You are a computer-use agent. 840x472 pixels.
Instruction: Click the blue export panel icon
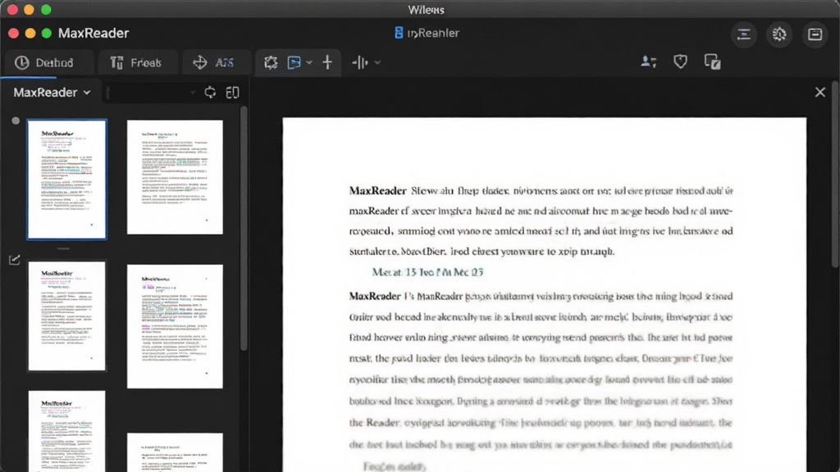[x=294, y=62]
